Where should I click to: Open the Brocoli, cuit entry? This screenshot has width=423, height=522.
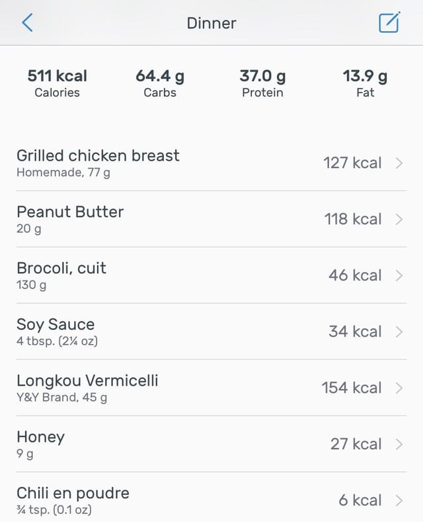(211, 276)
